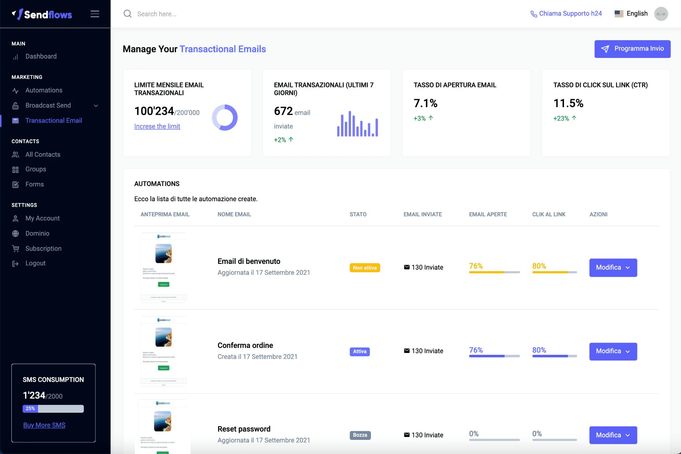681x454 pixels.
Task: Click the SMS consumption 25% progress bar
Action: [53, 409]
